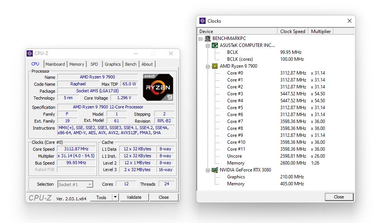This screenshot has width=385, height=223.
Task: Click the Multiplier field x 31.14 (4.0 - 54.5)
Action: [x=76, y=156]
